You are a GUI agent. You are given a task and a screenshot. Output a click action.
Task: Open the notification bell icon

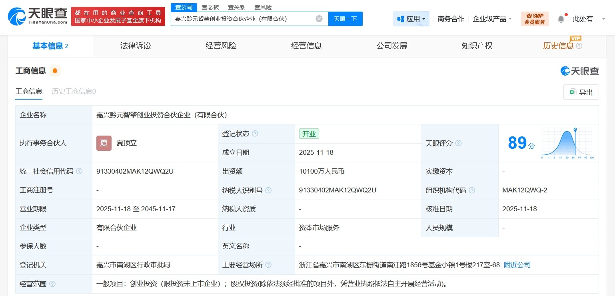click(x=561, y=18)
